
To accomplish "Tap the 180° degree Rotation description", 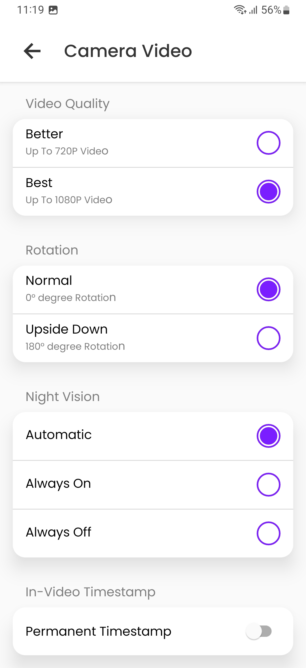I will coord(75,347).
